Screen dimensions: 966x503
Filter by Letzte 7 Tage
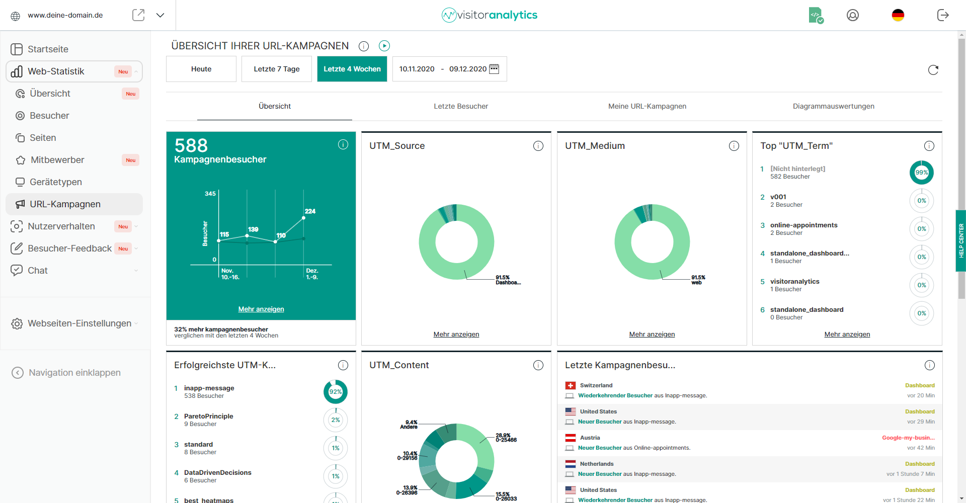point(277,69)
